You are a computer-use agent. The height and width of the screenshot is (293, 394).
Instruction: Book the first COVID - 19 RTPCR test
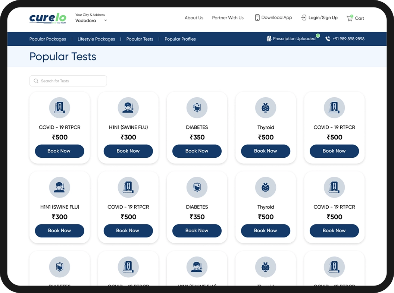pyautogui.click(x=59, y=151)
